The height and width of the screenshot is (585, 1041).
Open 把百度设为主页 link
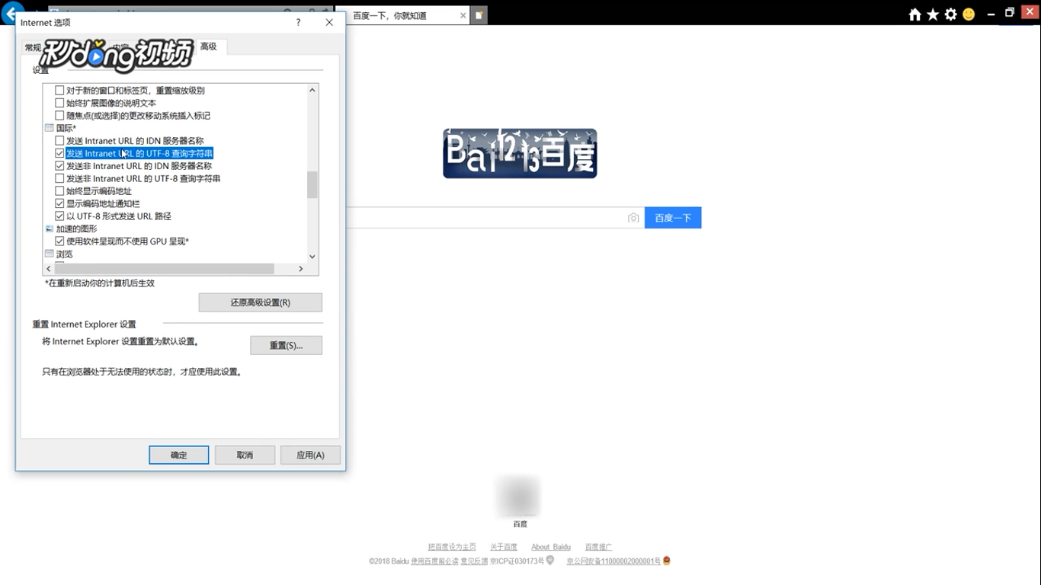point(452,547)
